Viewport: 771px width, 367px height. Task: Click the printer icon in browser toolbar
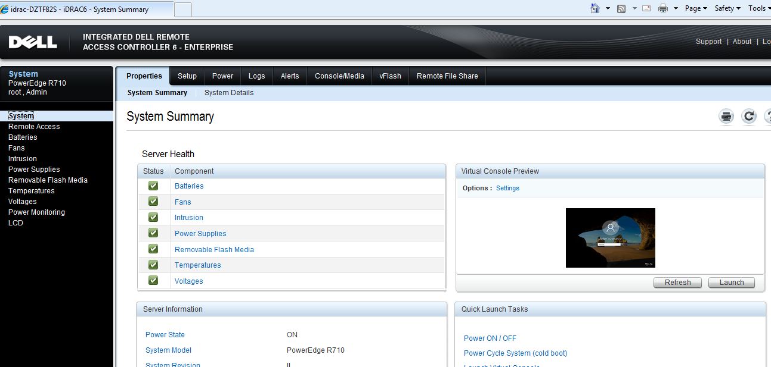tap(662, 8)
